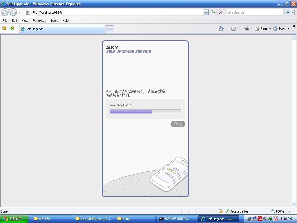Expand the Home button dropdown arrow

tap(227, 28)
